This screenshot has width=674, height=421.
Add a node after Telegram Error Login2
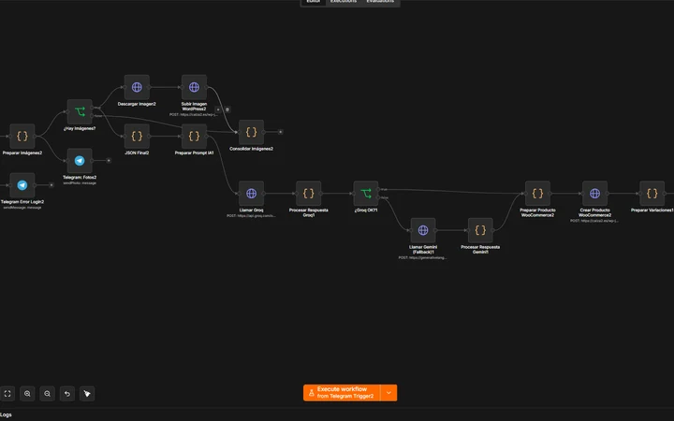[x=51, y=185]
